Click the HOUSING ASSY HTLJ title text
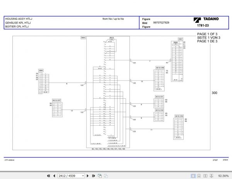This screenshot has height=179, width=232. 19,19
